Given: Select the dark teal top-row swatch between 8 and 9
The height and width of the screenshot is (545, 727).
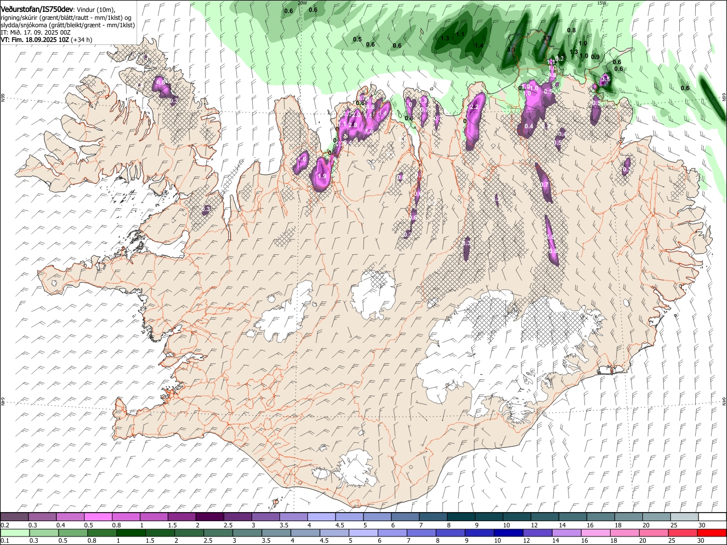Looking at the screenshot, I should (461, 517).
